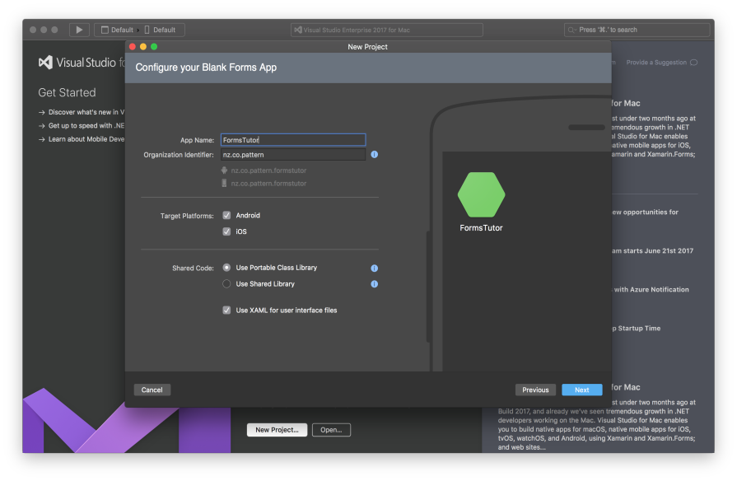Click the info icon next to Organization Identifier
737x481 pixels.
[x=374, y=154]
